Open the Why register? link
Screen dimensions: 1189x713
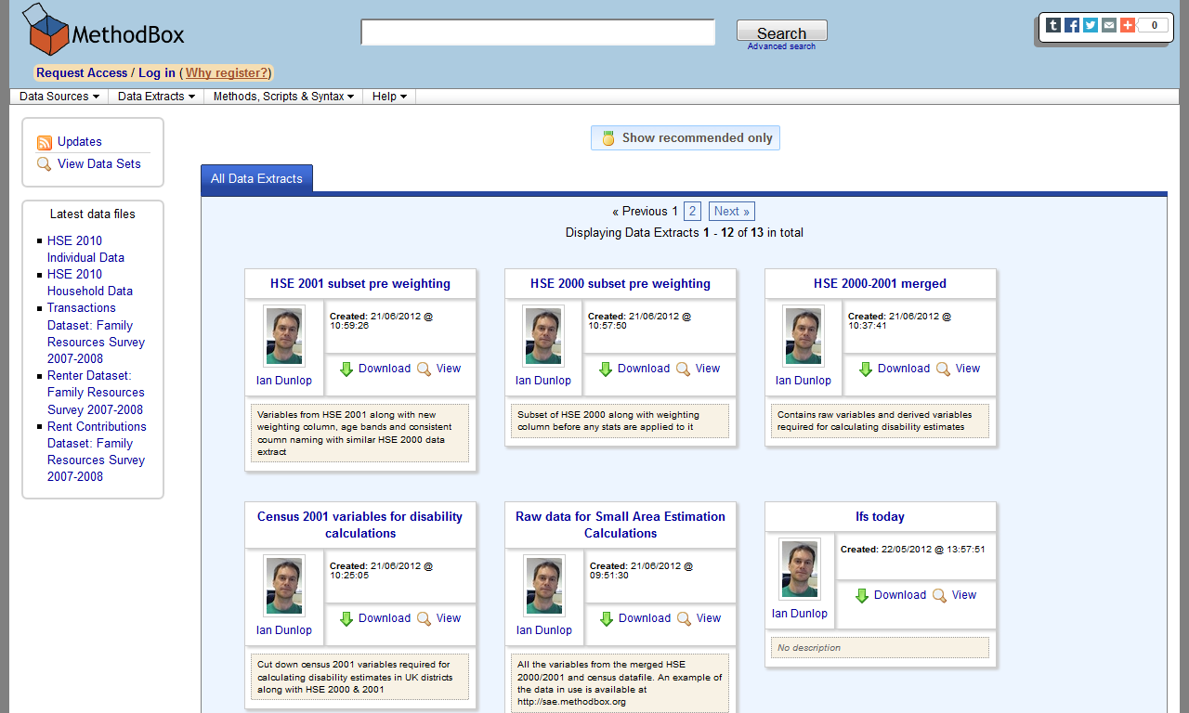pyautogui.click(x=228, y=73)
